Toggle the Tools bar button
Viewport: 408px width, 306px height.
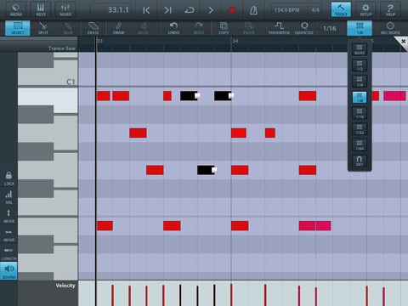pos(341,10)
